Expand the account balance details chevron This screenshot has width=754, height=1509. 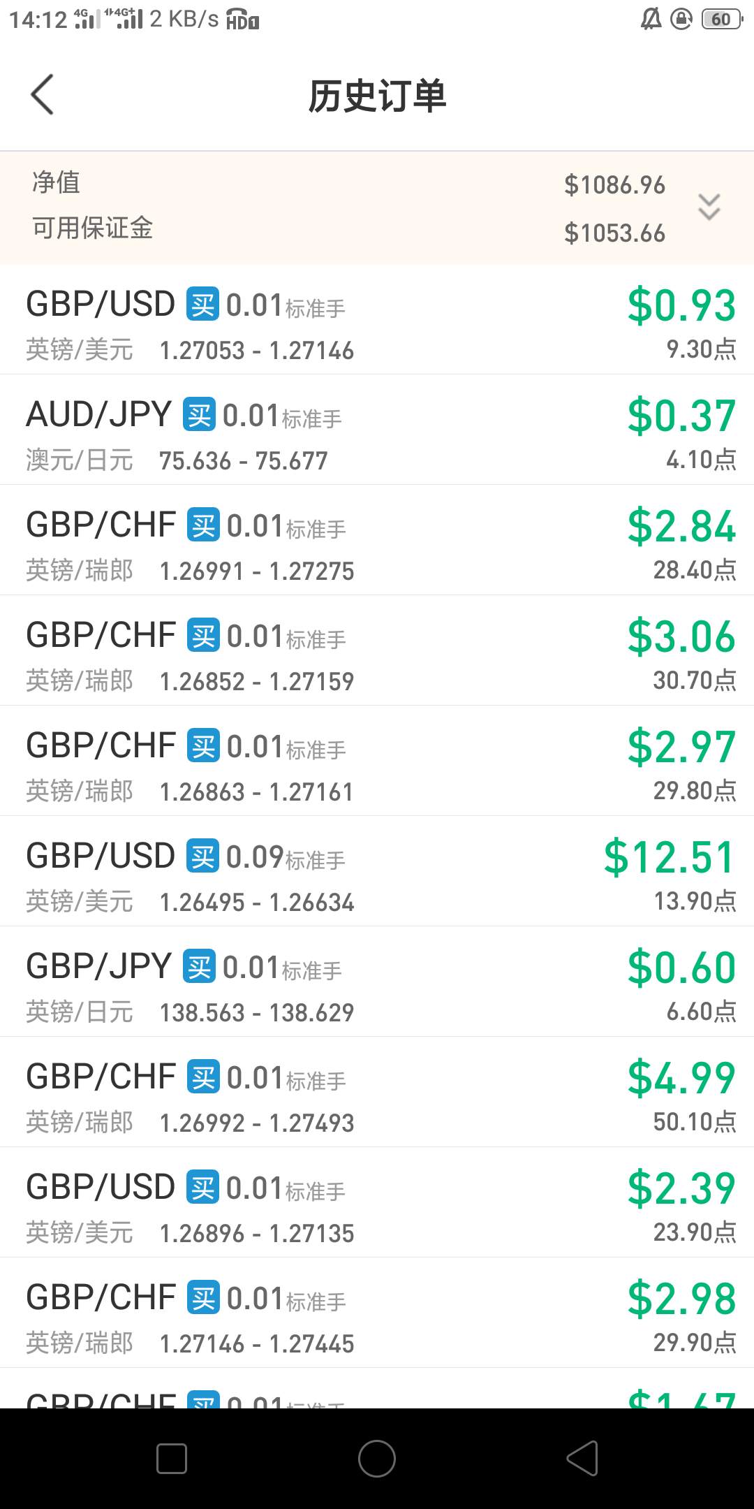coord(709,207)
